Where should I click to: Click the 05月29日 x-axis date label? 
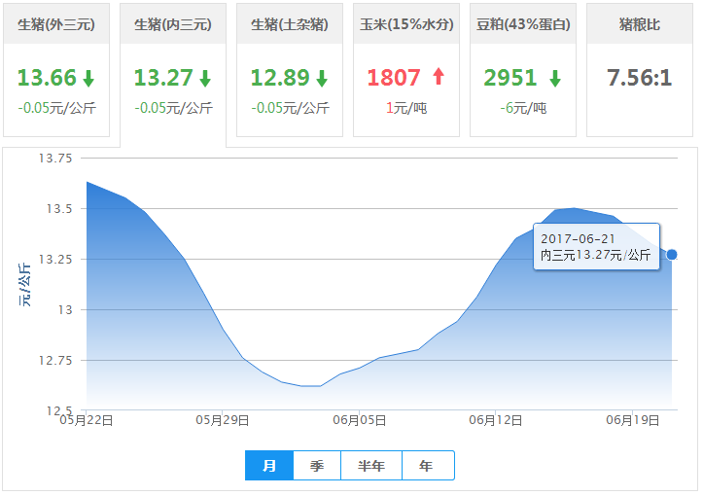[x=223, y=421]
